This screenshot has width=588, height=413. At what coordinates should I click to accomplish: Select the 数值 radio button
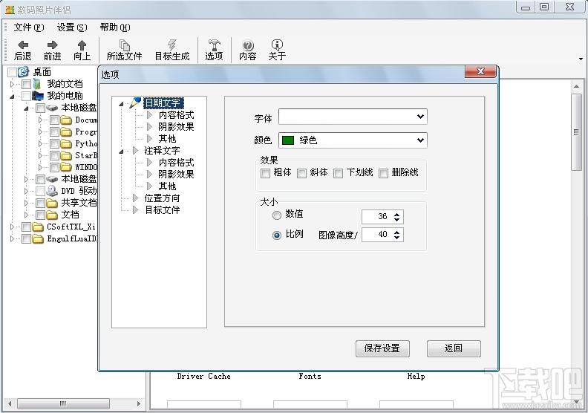277,215
